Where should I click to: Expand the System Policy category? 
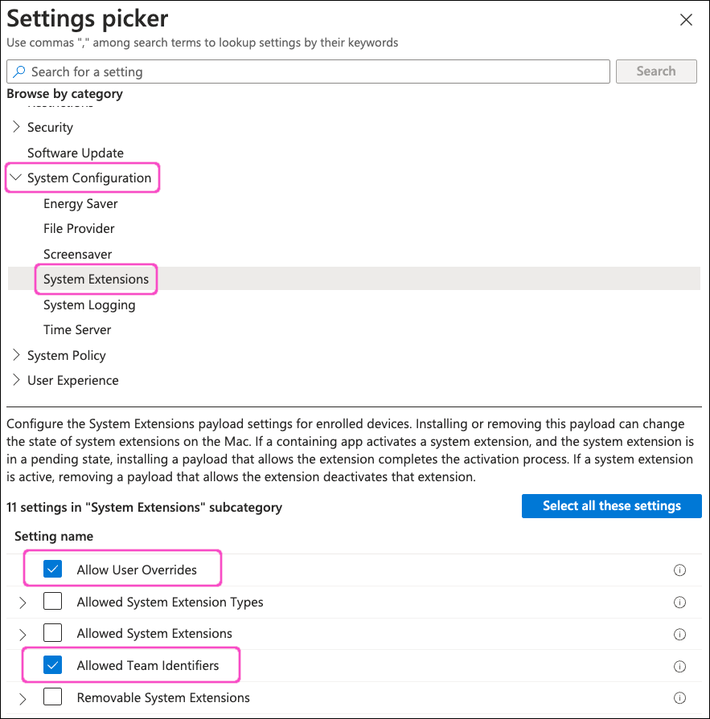17,355
